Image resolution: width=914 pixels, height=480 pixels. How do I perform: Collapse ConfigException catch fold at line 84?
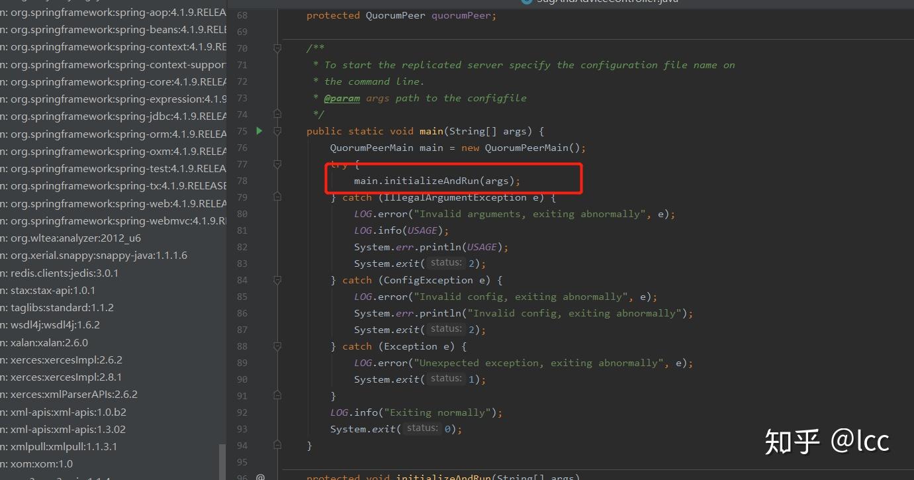[277, 279]
